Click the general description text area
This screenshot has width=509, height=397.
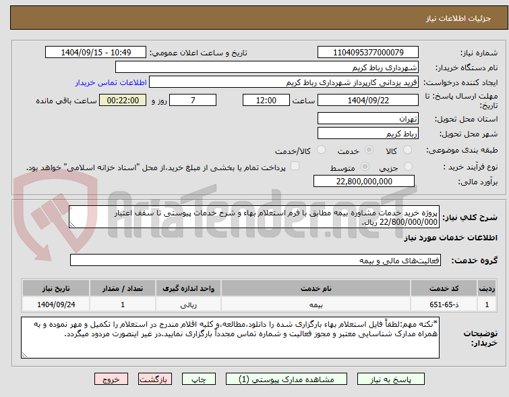click(x=254, y=217)
